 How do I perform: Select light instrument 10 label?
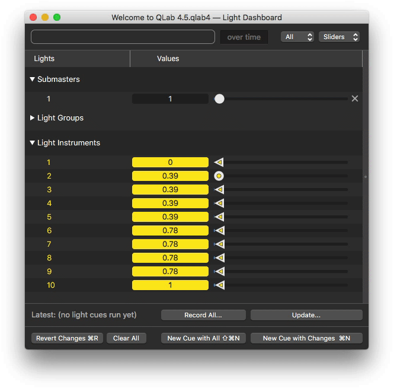pyautogui.click(x=50, y=285)
